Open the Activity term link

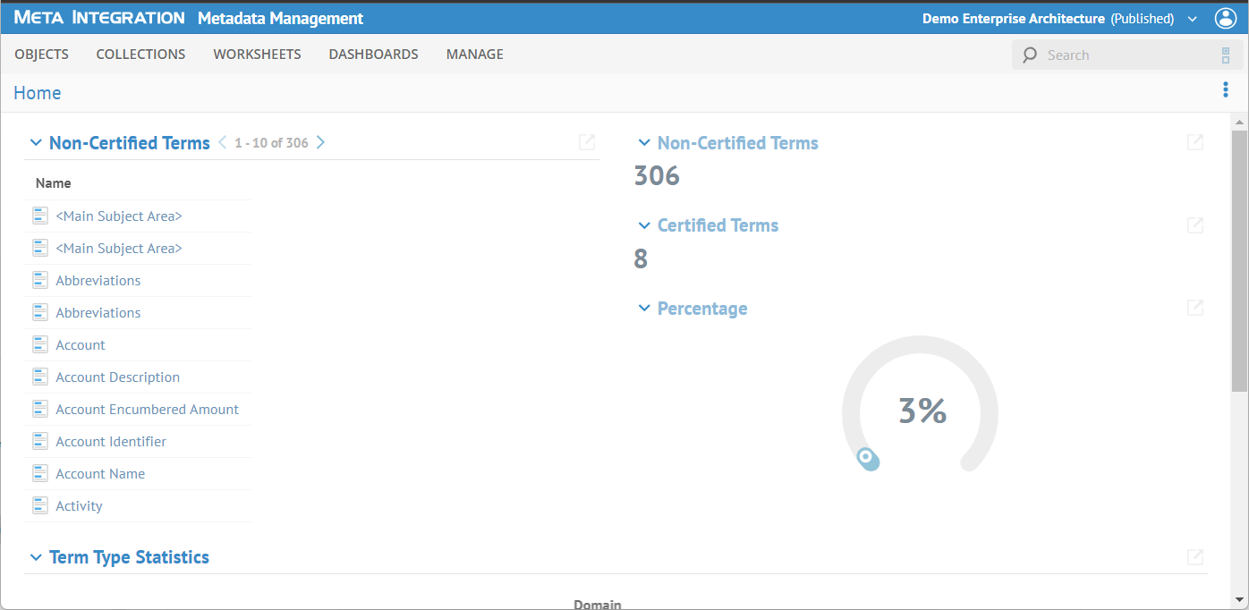[79, 506]
